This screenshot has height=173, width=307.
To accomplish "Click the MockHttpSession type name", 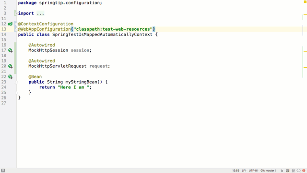I will tap(48, 50).
